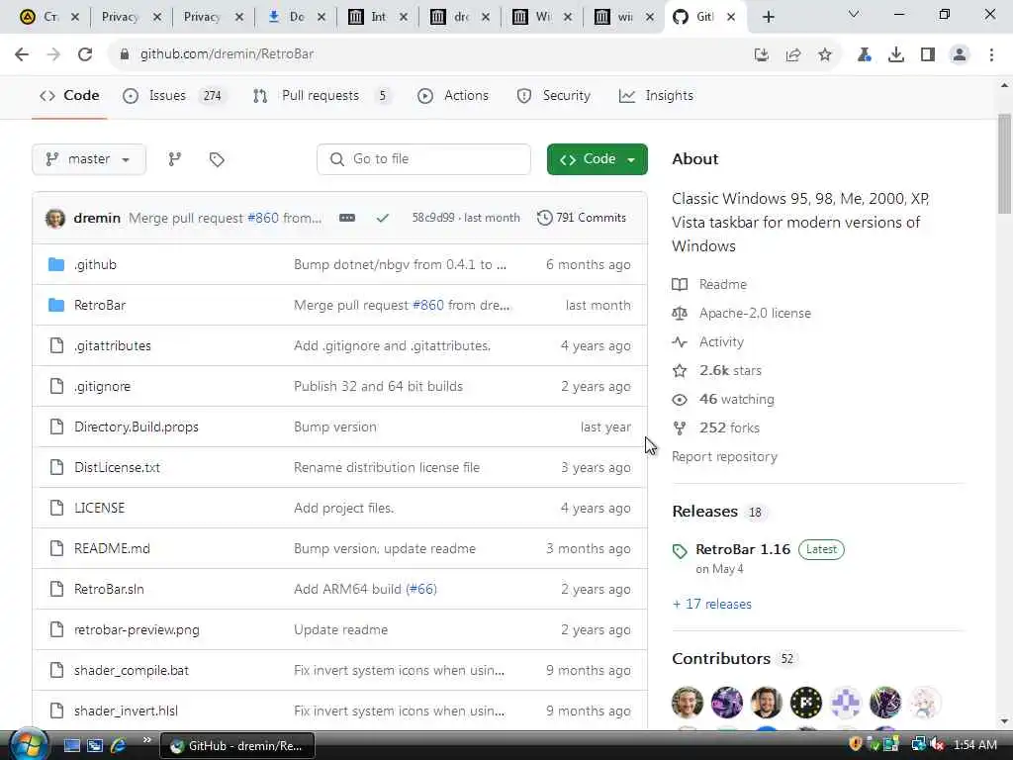Open the Chrome three-dot menu
This screenshot has width=1013, height=760.
pyautogui.click(x=991, y=55)
